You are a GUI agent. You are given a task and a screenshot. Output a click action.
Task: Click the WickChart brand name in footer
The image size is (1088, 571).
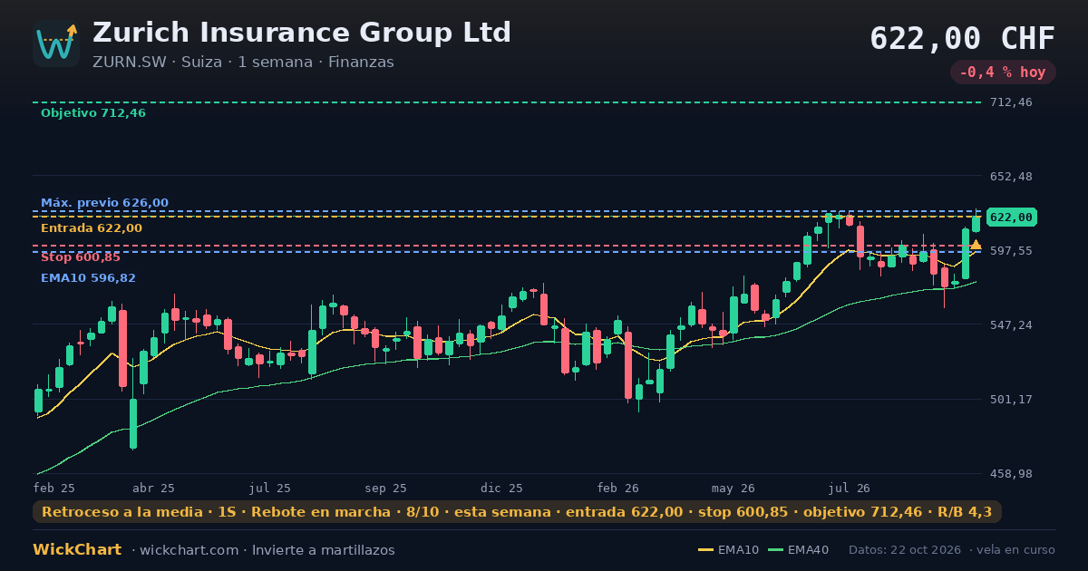77,550
